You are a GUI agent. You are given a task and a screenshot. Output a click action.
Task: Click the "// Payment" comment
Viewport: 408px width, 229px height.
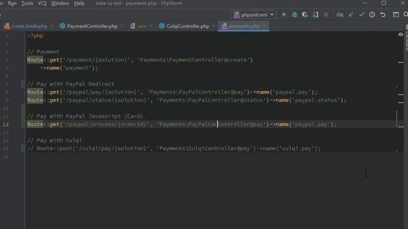pyautogui.click(x=43, y=52)
